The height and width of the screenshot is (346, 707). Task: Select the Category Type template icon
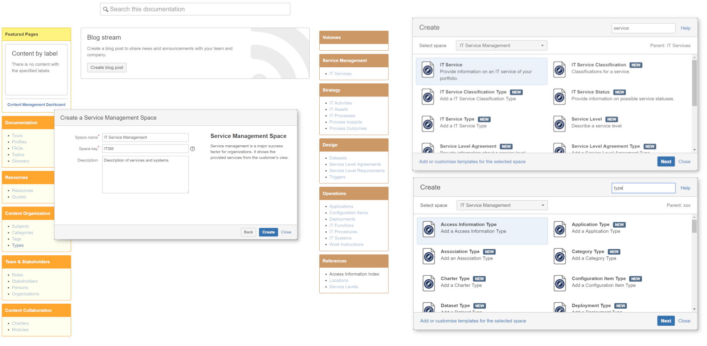(560, 256)
